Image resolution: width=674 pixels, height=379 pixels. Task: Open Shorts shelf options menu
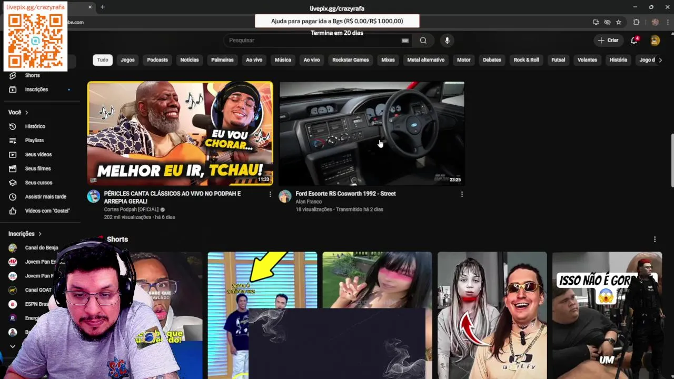pyautogui.click(x=655, y=240)
